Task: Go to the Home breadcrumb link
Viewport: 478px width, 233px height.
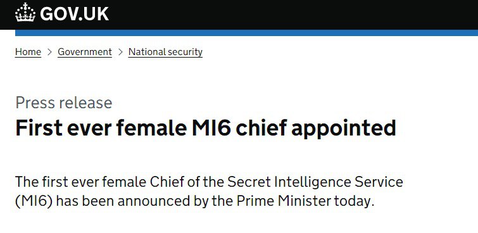Action: click(28, 52)
